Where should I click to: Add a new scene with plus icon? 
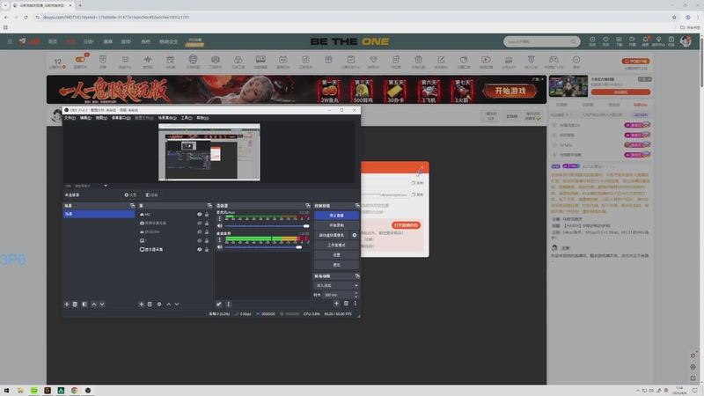[67, 304]
